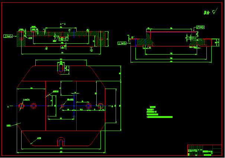
Task: Select the U-shaped slot at the plan view bottom
Action: point(61,141)
